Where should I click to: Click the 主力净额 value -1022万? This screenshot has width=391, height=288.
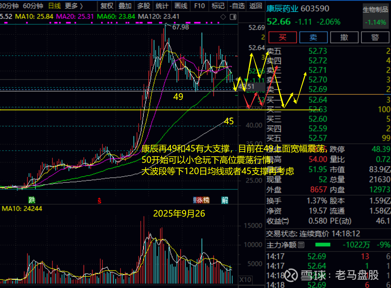pos(356,245)
